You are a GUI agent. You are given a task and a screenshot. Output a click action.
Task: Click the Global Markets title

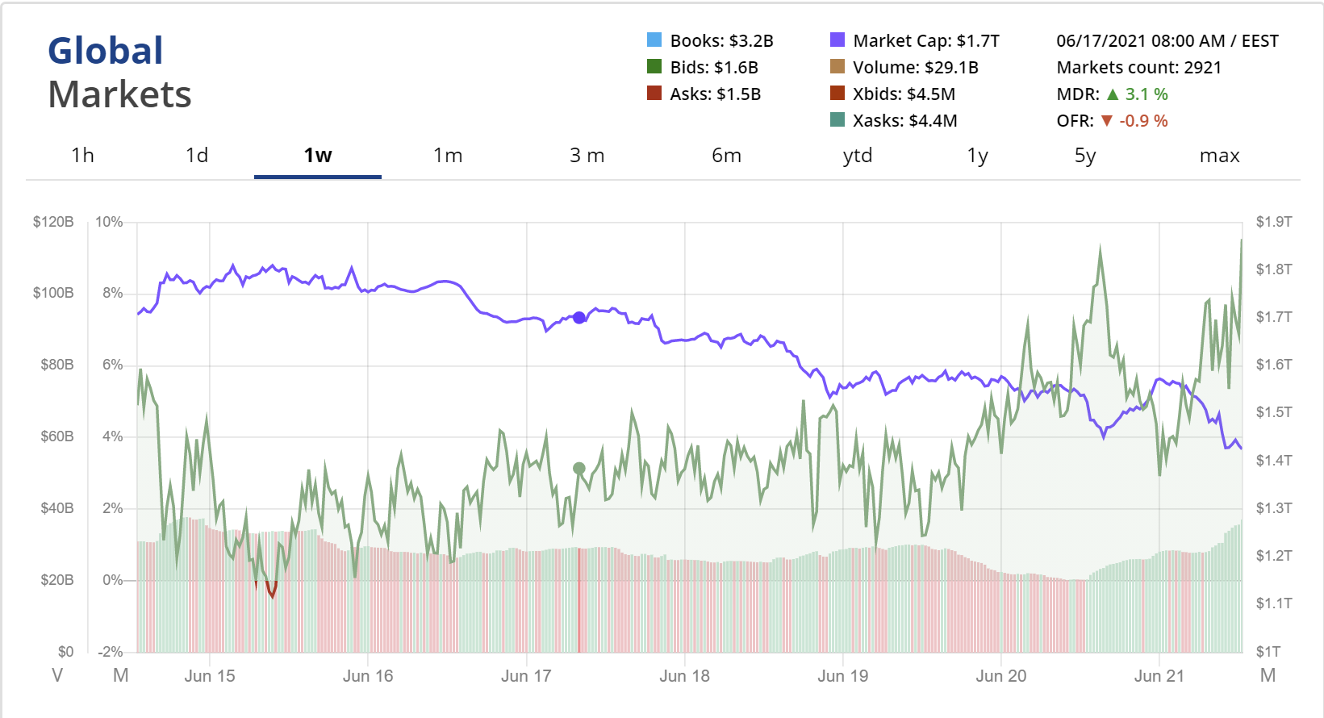[x=119, y=73]
